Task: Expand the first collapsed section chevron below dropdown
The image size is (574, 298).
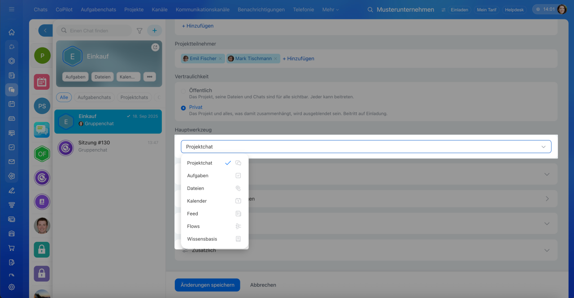Action: click(547, 174)
